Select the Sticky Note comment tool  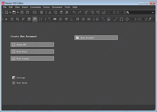click(139, 19)
